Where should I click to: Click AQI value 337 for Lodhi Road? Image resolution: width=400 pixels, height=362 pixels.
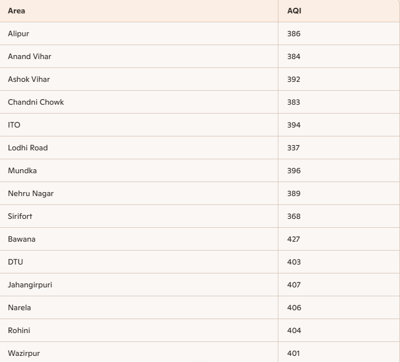click(293, 148)
